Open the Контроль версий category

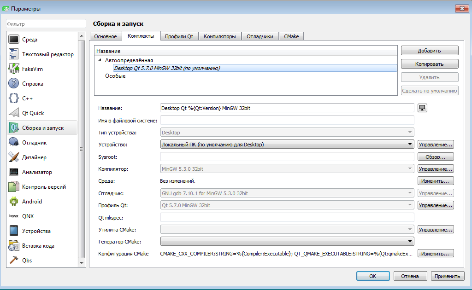tap(44, 187)
